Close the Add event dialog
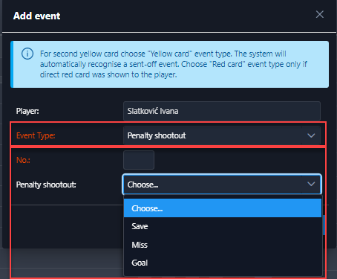The width and height of the screenshot is (337, 279). [x=320, y=15]
